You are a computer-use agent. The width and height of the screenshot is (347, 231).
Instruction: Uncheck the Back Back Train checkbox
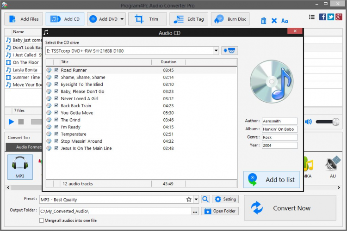coord(56,105)
